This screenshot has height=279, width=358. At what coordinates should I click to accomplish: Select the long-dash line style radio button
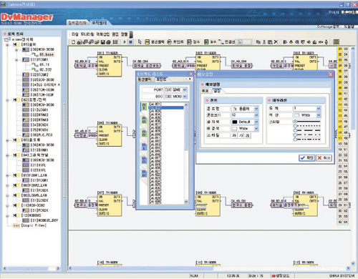point(296,130)
